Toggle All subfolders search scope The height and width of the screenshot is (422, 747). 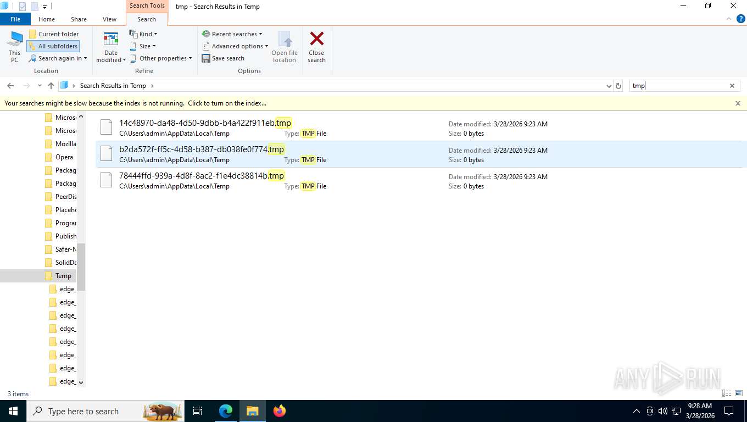tap(53, 46)
